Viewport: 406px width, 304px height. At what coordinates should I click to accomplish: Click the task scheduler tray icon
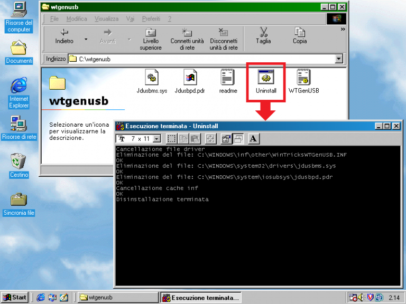[353, 298]
